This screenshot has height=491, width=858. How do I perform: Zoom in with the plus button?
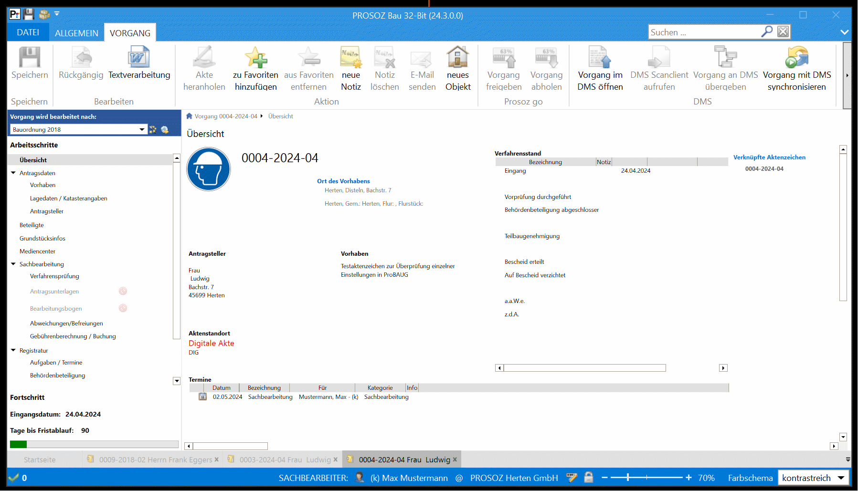689,478
